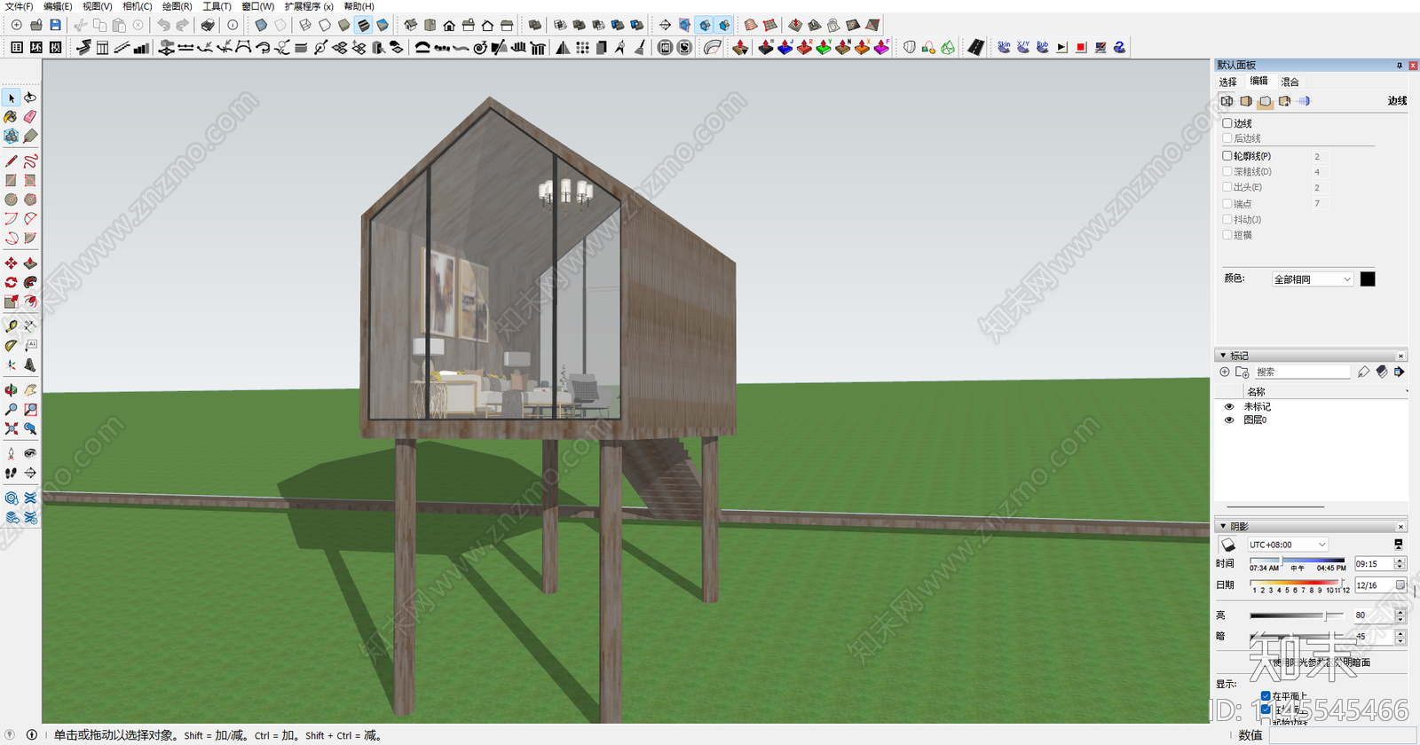Click the Iso view house icon

pyautogui.click(x=410, y=25)
